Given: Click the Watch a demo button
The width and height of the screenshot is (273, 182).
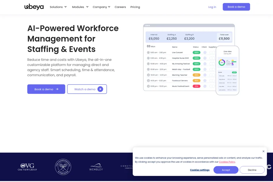Looking at the screenshot, I should (87, 89).
